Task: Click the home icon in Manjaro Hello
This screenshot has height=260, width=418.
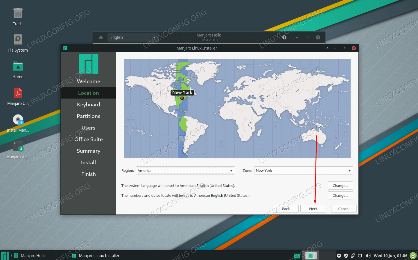Action: 101,37
